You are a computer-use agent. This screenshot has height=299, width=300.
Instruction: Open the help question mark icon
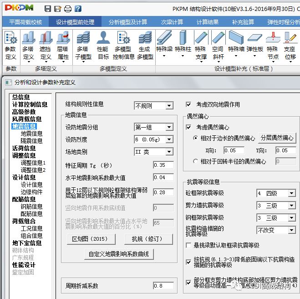pyautogui.click(x=78, y=9)
